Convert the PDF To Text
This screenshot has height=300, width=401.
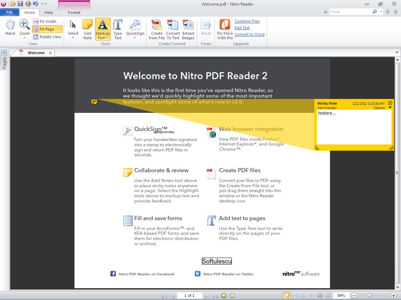(x=173, y=29)
